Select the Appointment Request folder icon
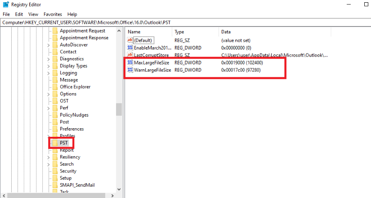The height and width of the screenshot is (198, 371). [55, 31]
